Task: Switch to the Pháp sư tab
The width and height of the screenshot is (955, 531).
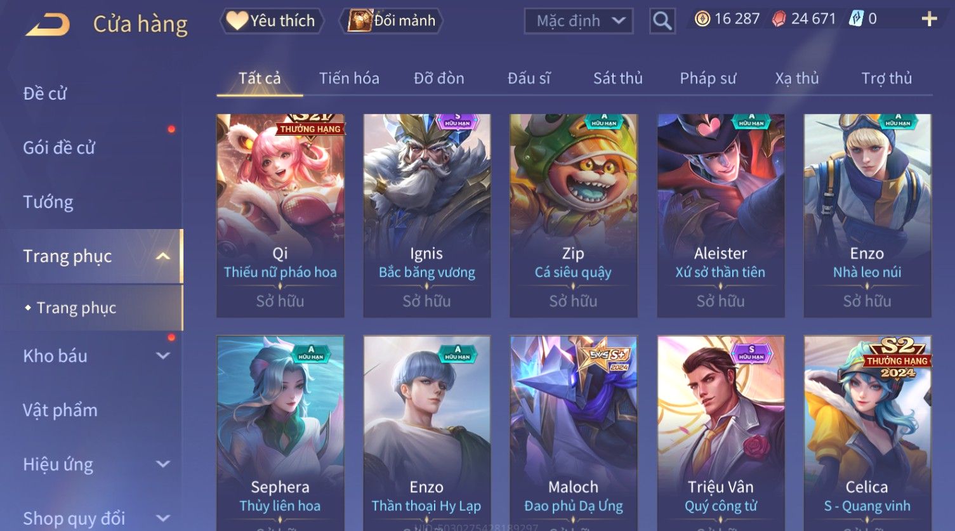Action: click(x=708, y=78)
